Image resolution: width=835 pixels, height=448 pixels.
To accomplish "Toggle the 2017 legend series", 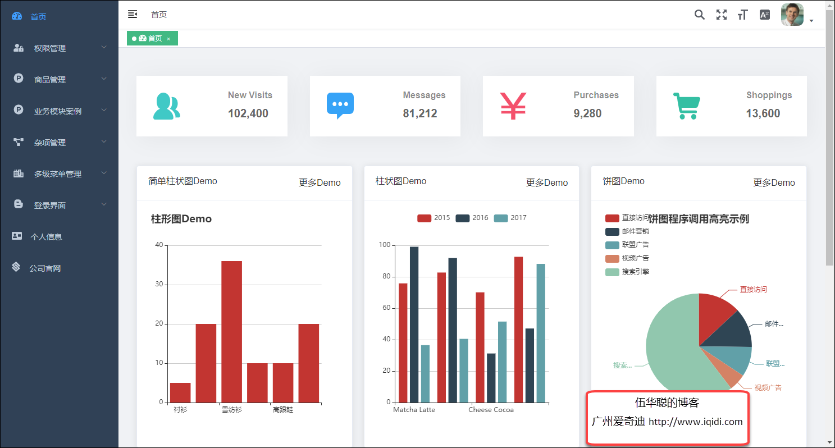I will coord(510,218).
